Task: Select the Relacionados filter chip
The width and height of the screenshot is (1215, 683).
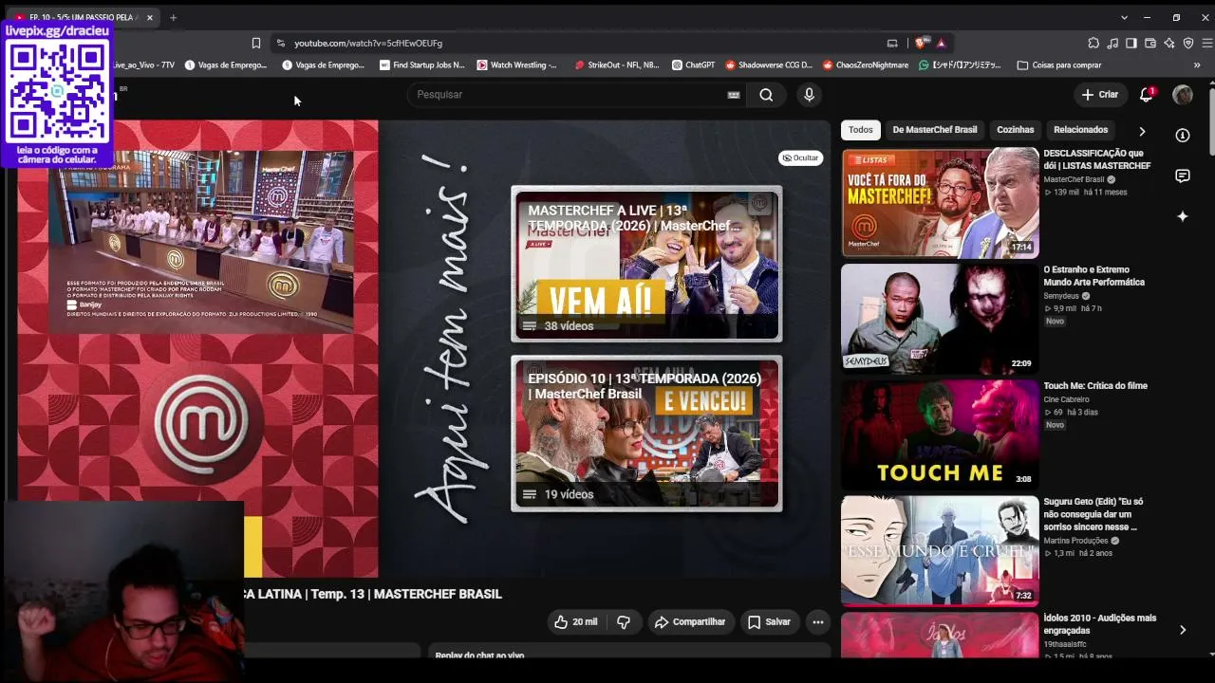Action: (1081, 130)
